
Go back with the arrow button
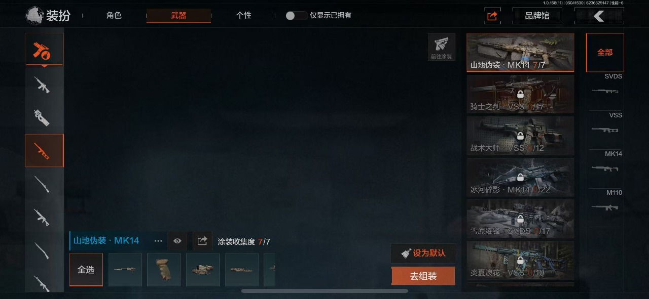[599, 16]
